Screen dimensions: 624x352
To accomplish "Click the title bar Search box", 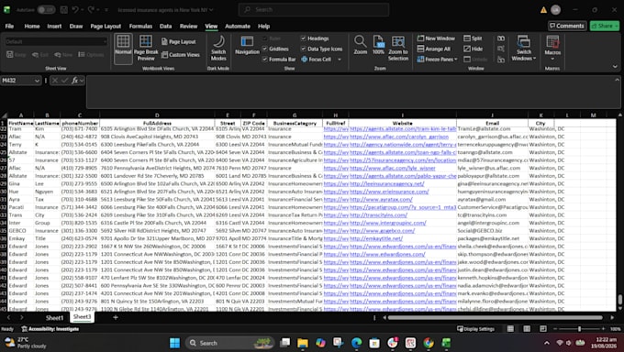I will (314, 9).
